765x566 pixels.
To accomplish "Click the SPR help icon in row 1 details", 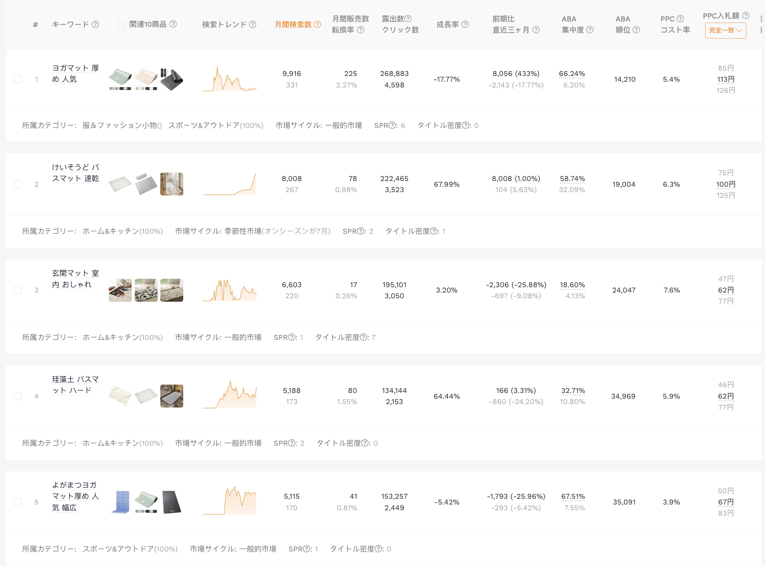I will [393, 125].
